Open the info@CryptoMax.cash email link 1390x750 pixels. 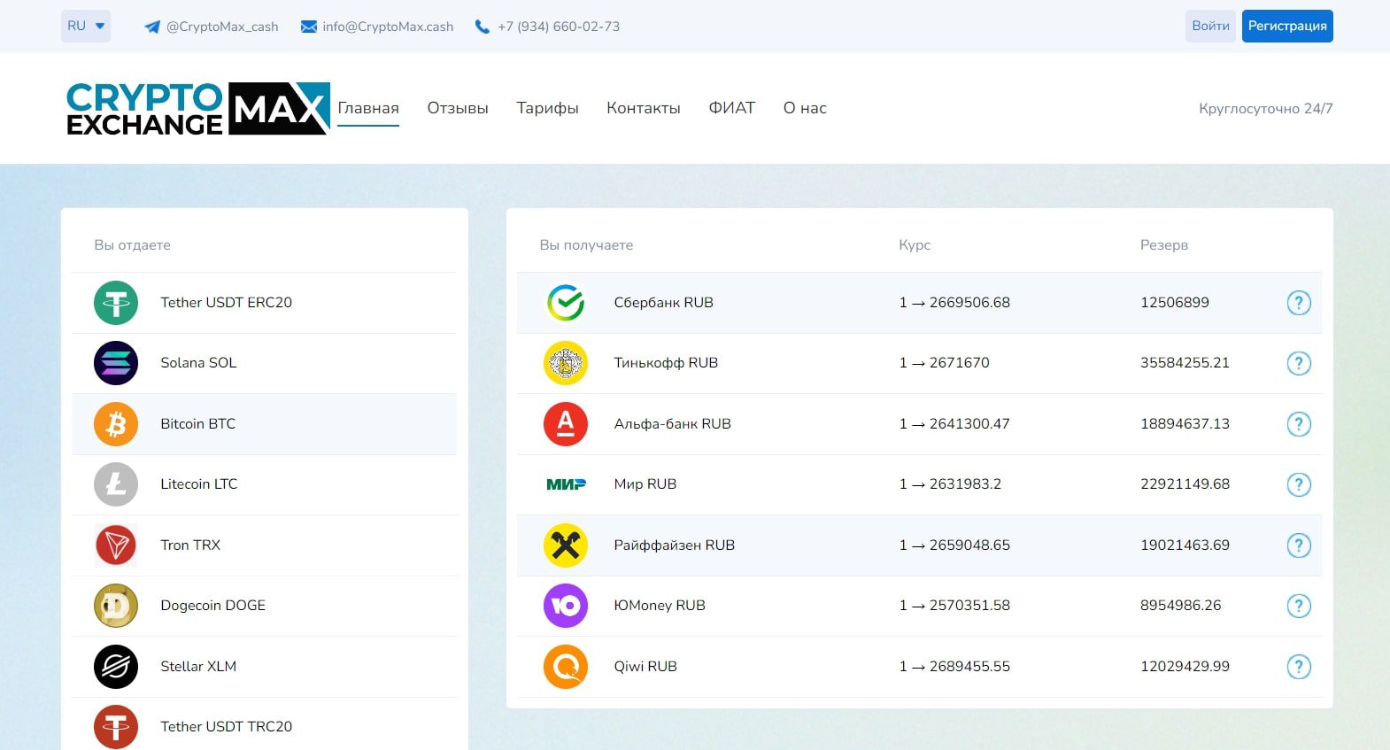388,27
